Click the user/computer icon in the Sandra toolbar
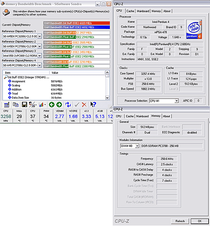 [x=32, y=105]
